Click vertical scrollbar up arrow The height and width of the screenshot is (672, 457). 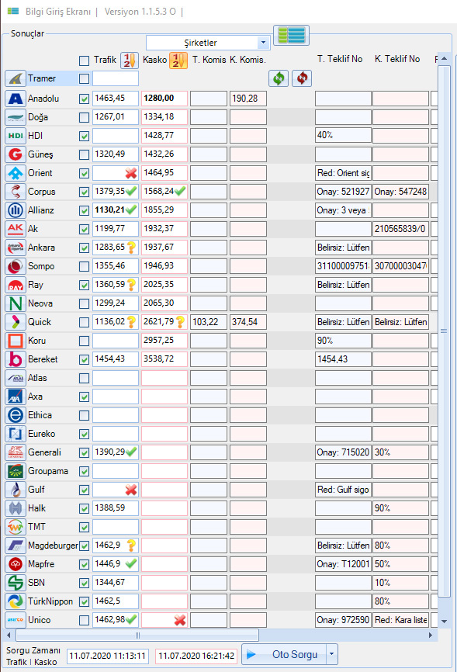pos(444,58)
